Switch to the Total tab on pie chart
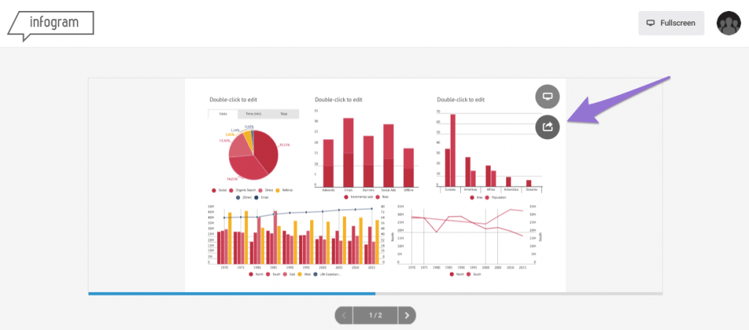Viewport: 749px width, 330px height. coord(283,114)
